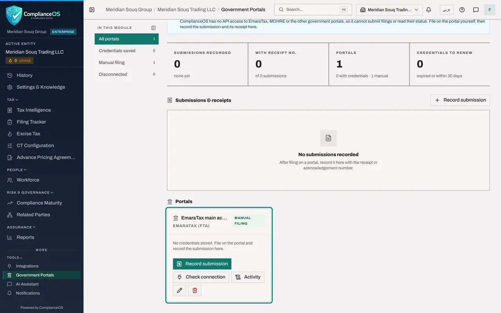501x313 pixels.
Task: Open Advance Pricing Agreements
Action: [41, 157]
